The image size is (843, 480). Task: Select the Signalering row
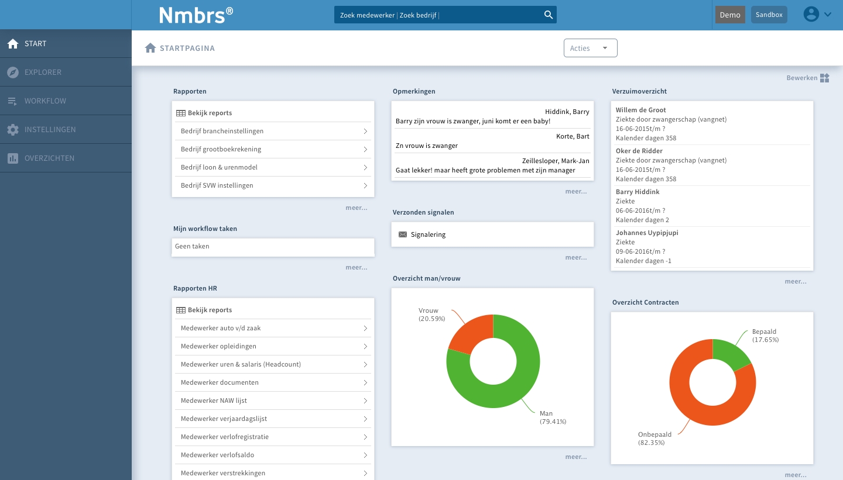tap(492, 234)
